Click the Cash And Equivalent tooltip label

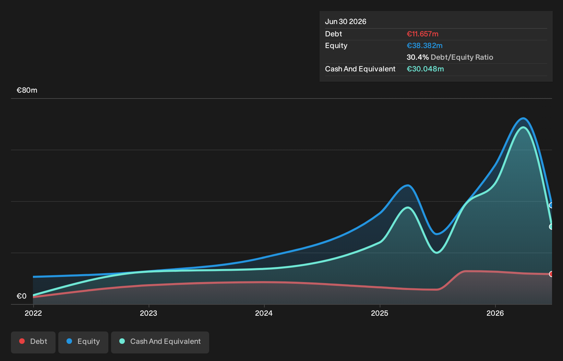tap(360, 69)
